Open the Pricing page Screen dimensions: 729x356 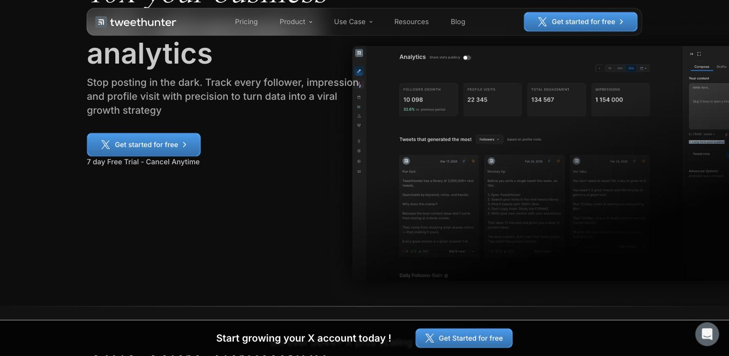[x=246, y=22]
